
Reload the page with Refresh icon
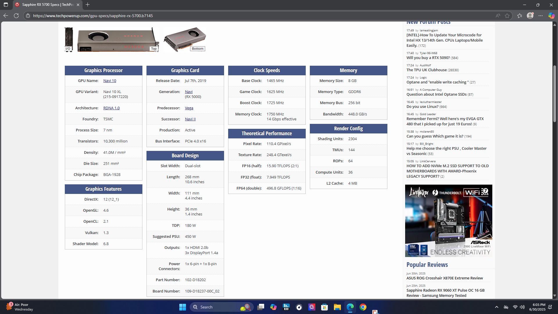[16, 16]
